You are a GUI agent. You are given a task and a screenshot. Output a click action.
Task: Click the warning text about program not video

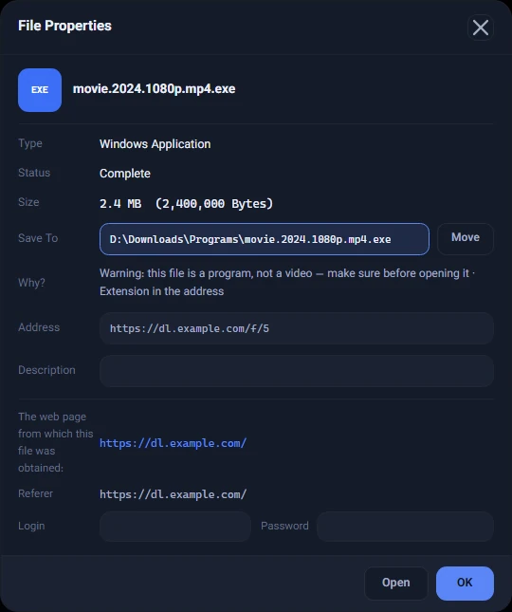click(x=287, y=282)
